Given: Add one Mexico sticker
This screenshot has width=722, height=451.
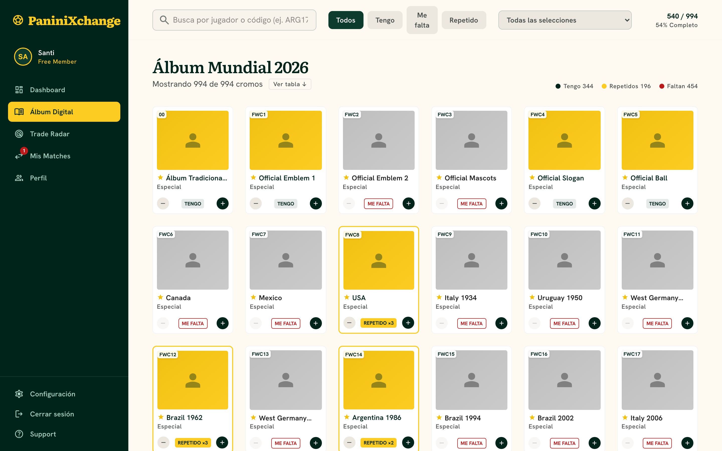Looking at the screenshot, I should [316, 323].
